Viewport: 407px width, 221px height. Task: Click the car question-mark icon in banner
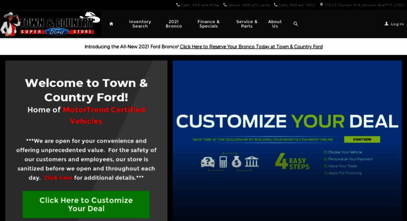[207, 162]
